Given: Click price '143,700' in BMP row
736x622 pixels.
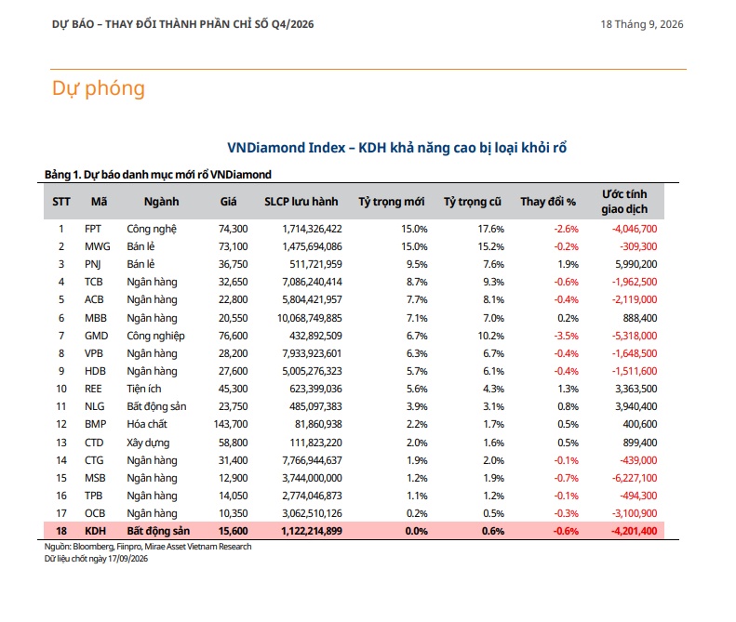Looking at the screenshot, I should 231,424.
